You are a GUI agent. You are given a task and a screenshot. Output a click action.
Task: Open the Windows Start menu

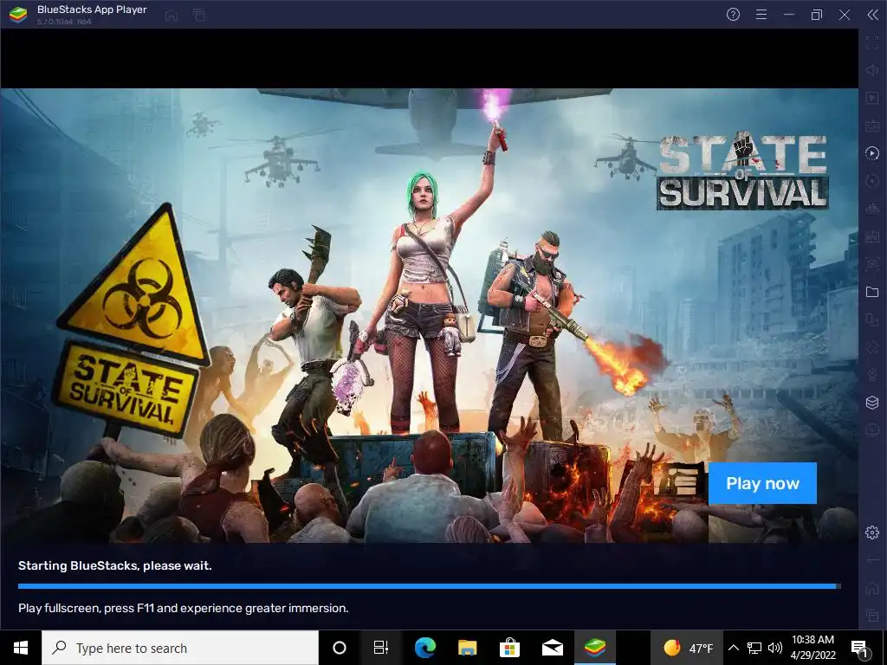point(21,648)
